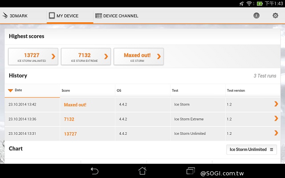Click the Maxed out! score in history
This screenshot has height=178, width=285.
point(75,105)
